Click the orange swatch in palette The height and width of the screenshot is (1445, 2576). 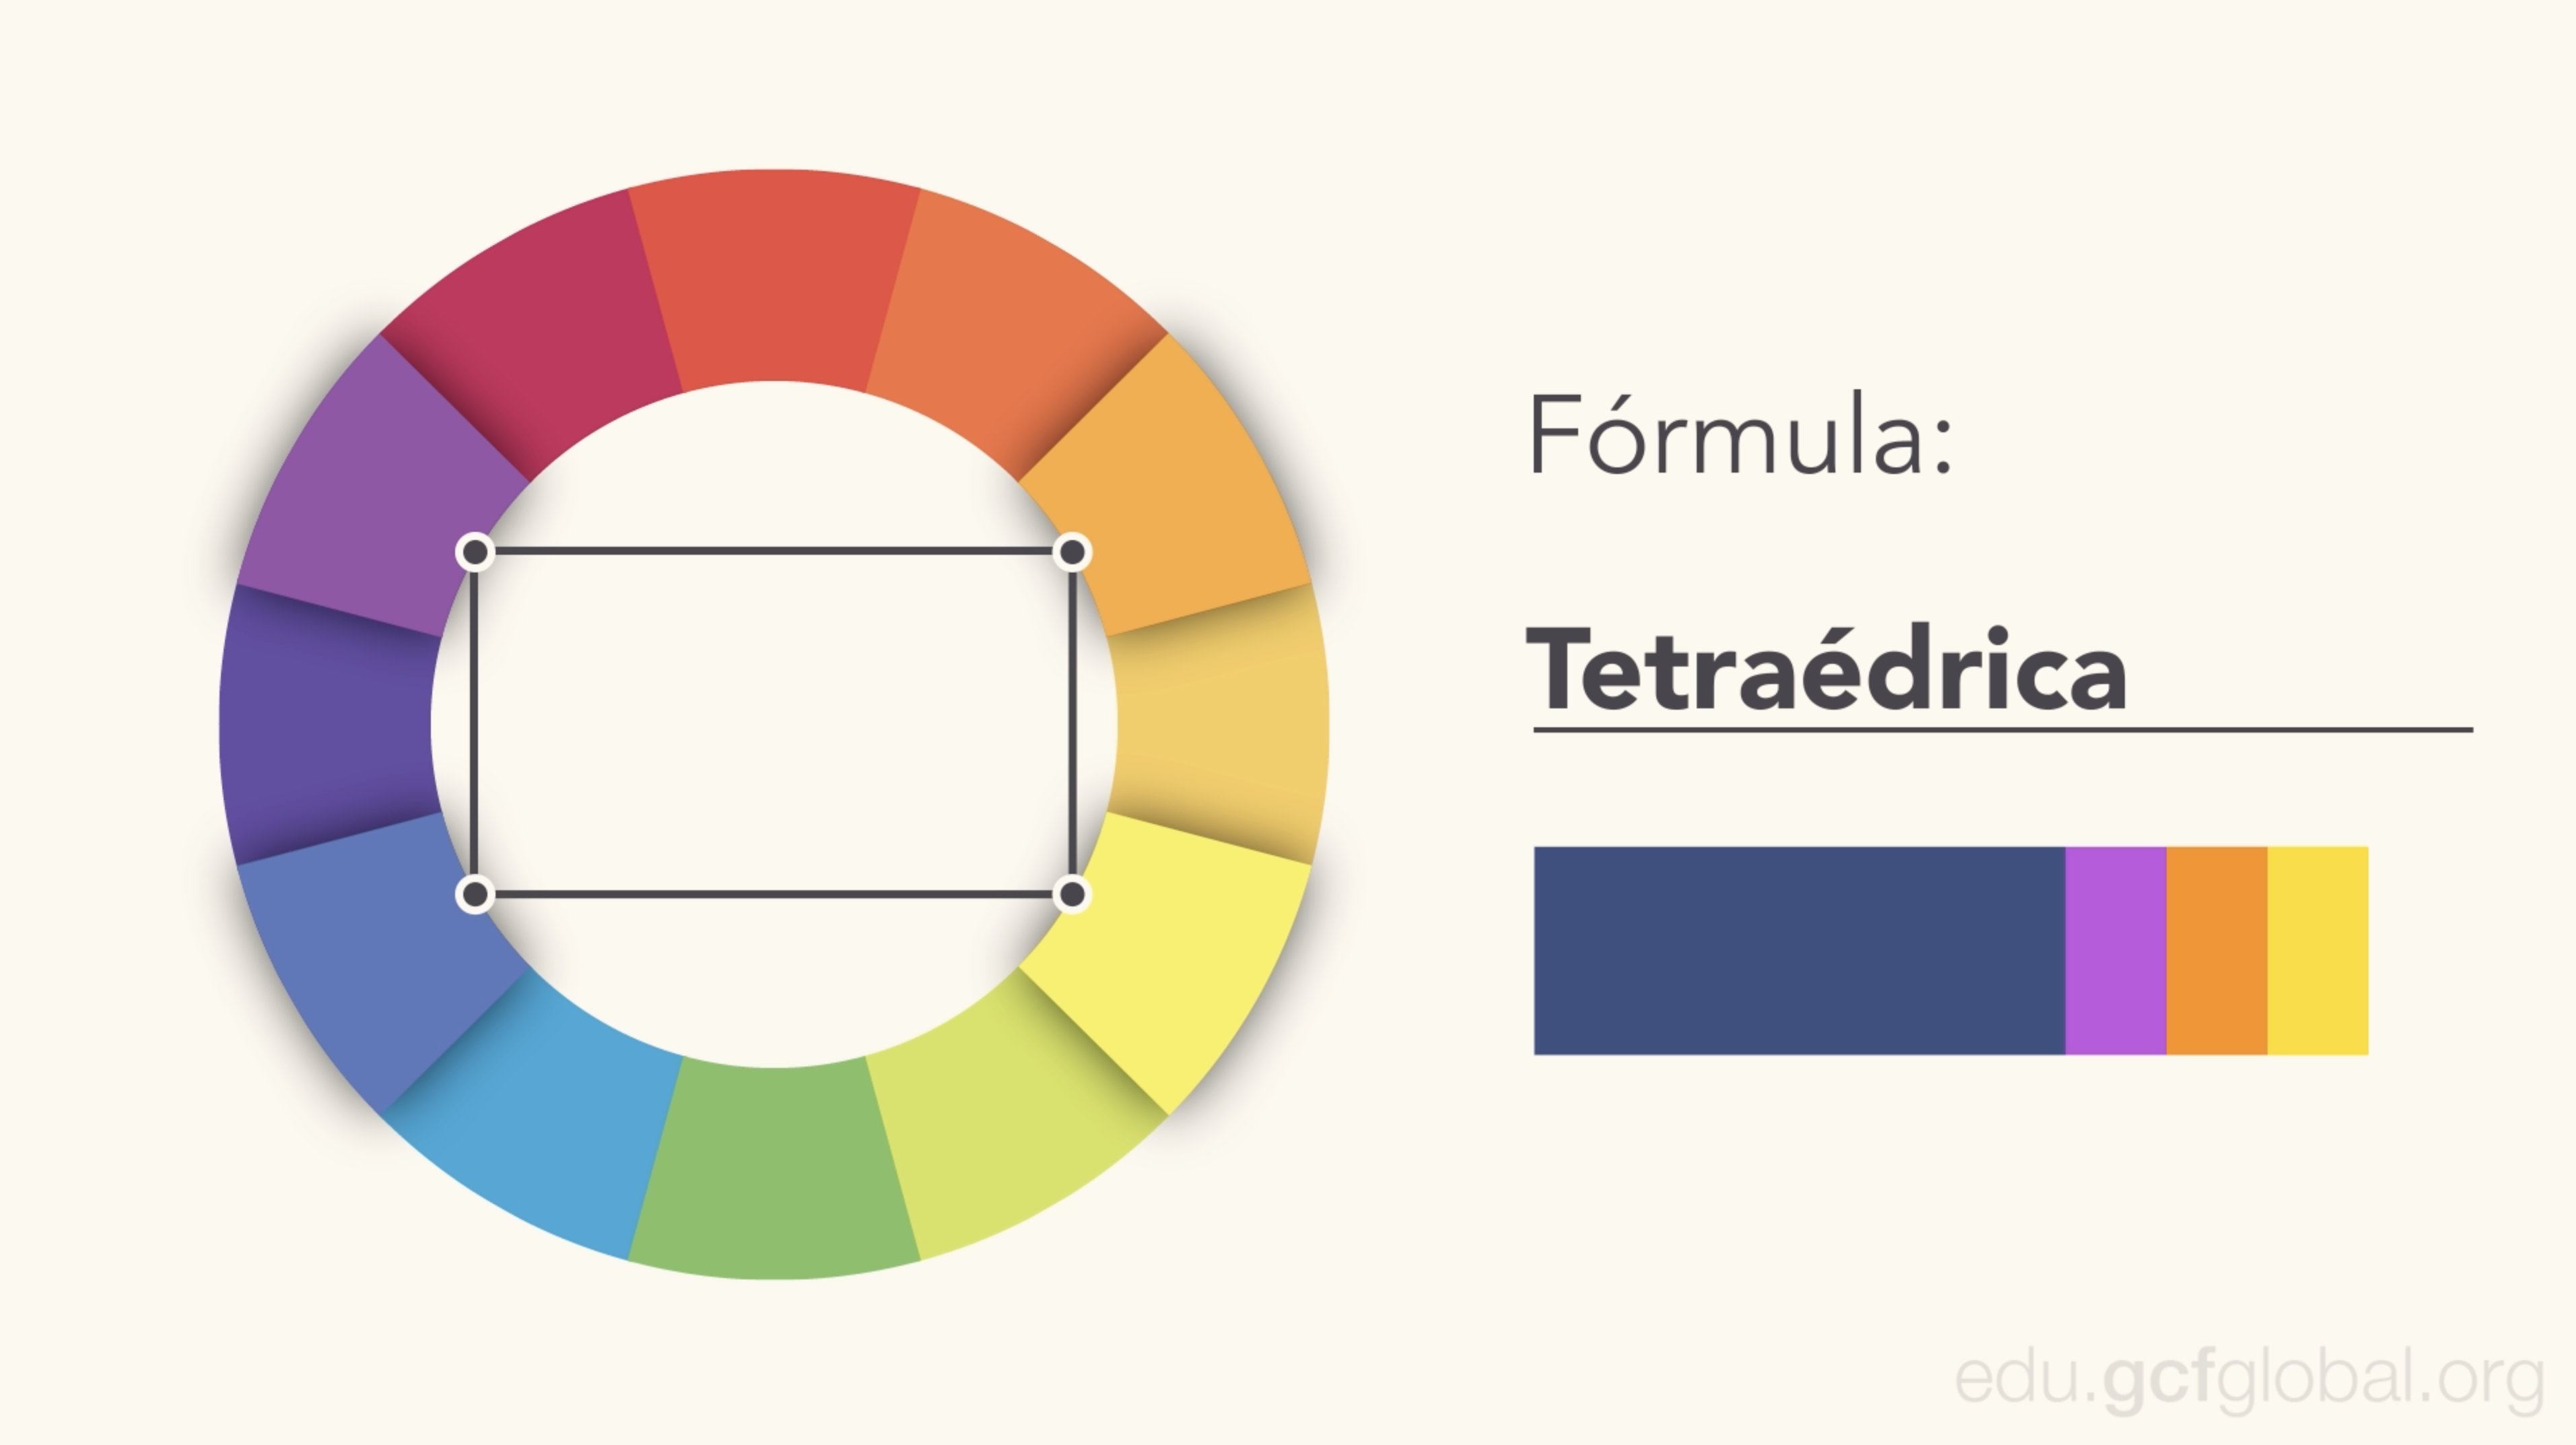pyautogui.click(x=2216, y=950)
